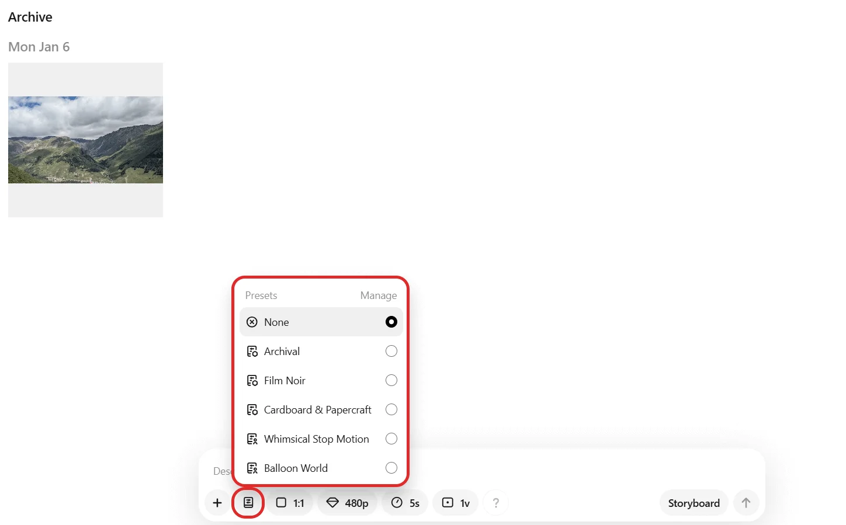Click the Archive page title
The width and height of the screenshot is (846, 525).
point(30,17)
